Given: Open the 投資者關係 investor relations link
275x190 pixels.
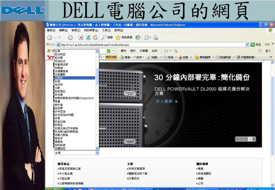Looking at the screenshot, I should tap(204, 174).
